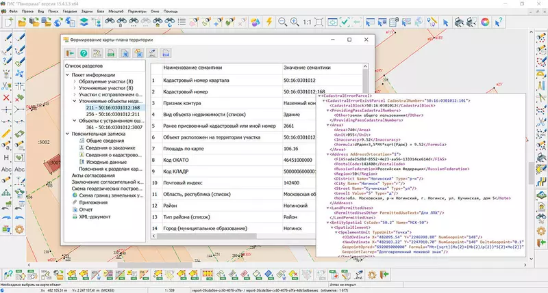Image resolution: width=548 pixels, height=293 pixels.
Task: Expand the 'Образуемые участки (8)' node
Action: tap(75, 82)
